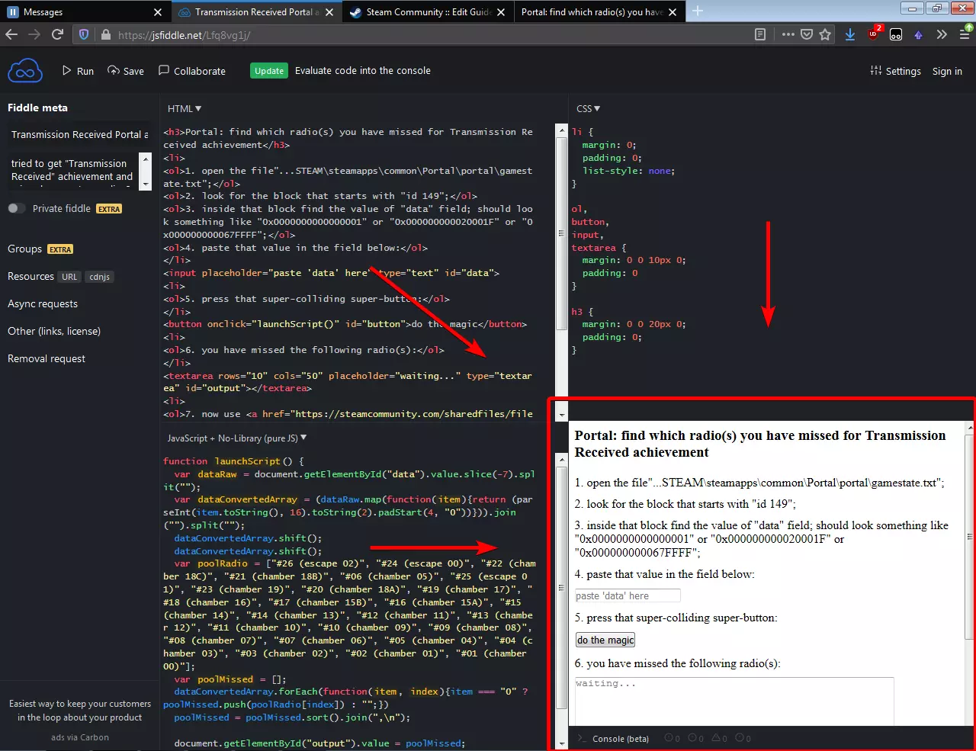Click the 'do the magic' button

tap(605, 640)
